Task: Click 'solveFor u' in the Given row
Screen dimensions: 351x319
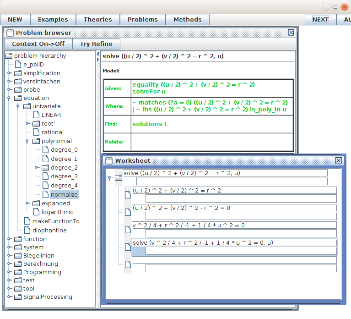Action: (149, 92)
